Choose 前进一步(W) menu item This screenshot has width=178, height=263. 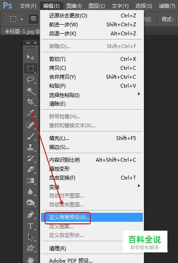point(92,25)
